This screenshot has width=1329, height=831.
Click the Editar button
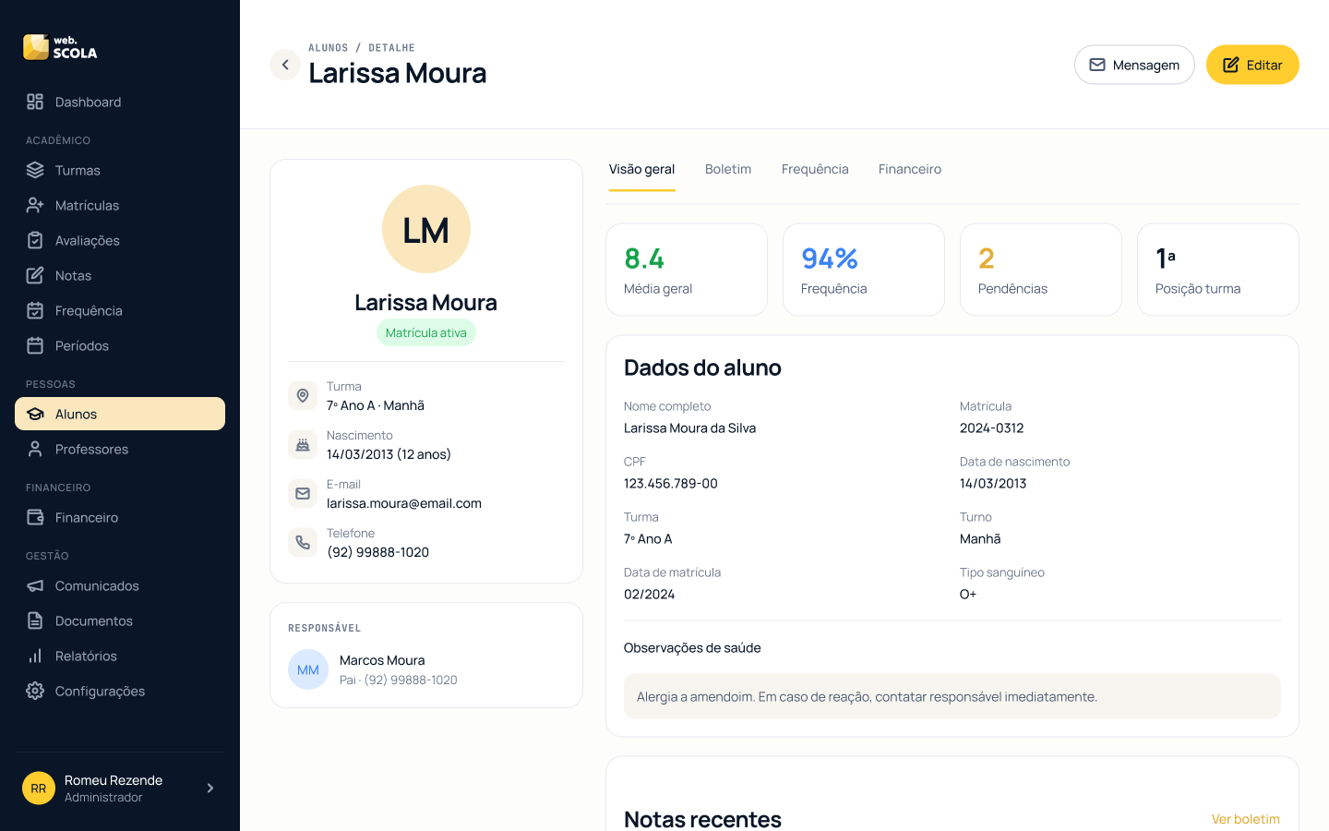[1252, 65]
